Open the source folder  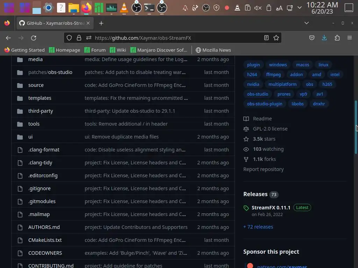(x=36, y=85)
